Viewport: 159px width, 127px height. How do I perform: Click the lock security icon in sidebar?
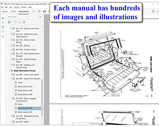[3, 18]
